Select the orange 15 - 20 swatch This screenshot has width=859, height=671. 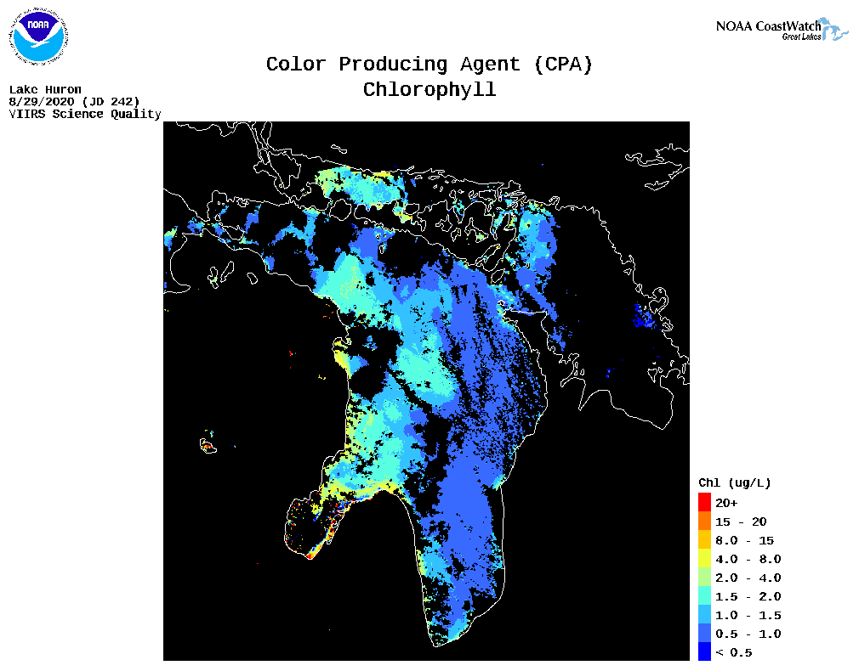(x=704, y=521)
